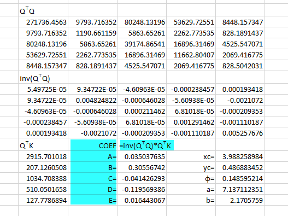288x216 pixels.
Task: Click the cell with value 1190.661159
Action: click(x=93, y=33)
